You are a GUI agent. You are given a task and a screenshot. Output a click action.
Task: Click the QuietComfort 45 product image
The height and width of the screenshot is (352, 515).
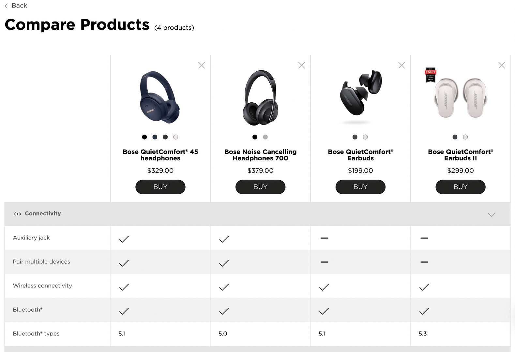pos(160,97)
